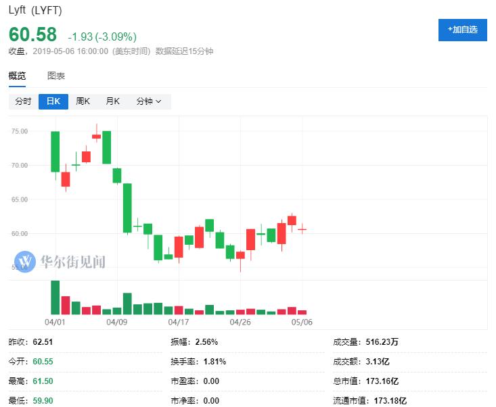Click the 60.58 current price
The width and height of the screenshot is (496, 407).
tap(32, 34)
